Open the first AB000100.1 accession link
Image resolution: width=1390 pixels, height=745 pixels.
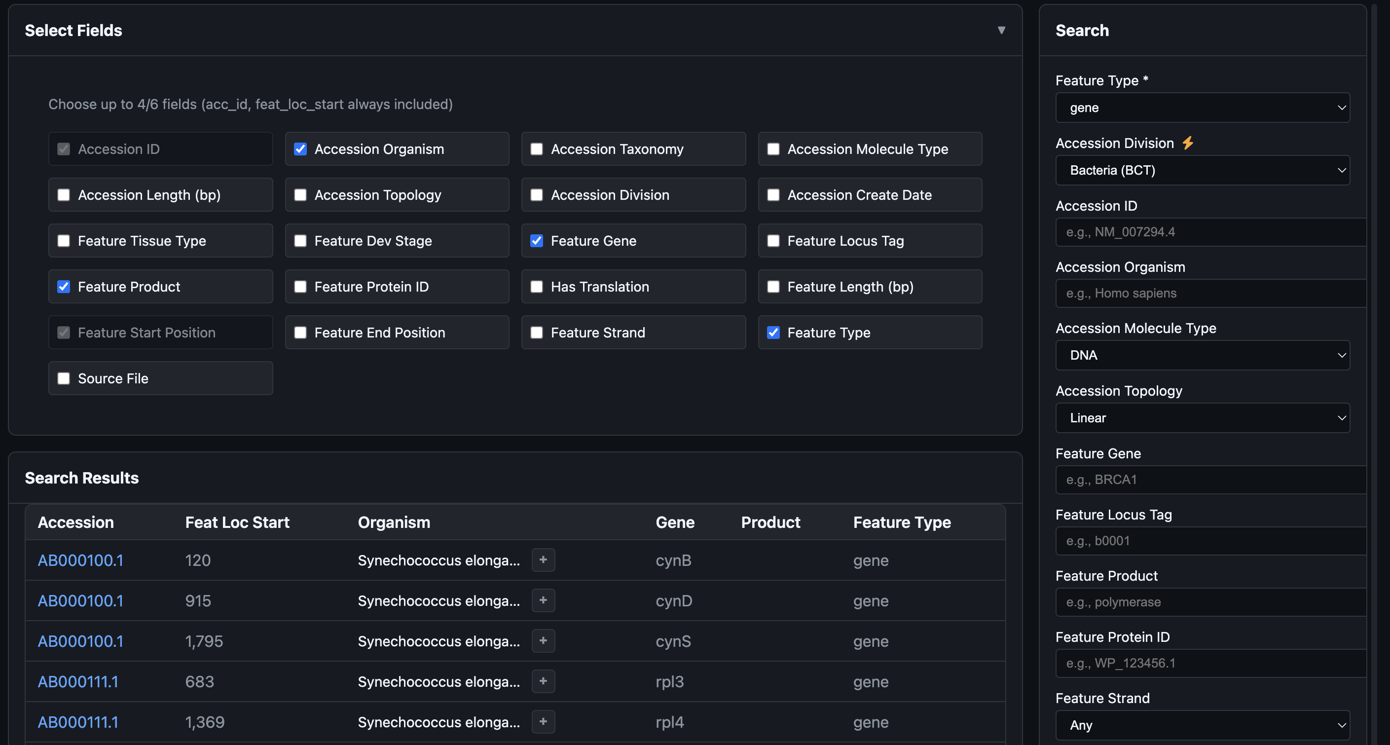point(80,560)
